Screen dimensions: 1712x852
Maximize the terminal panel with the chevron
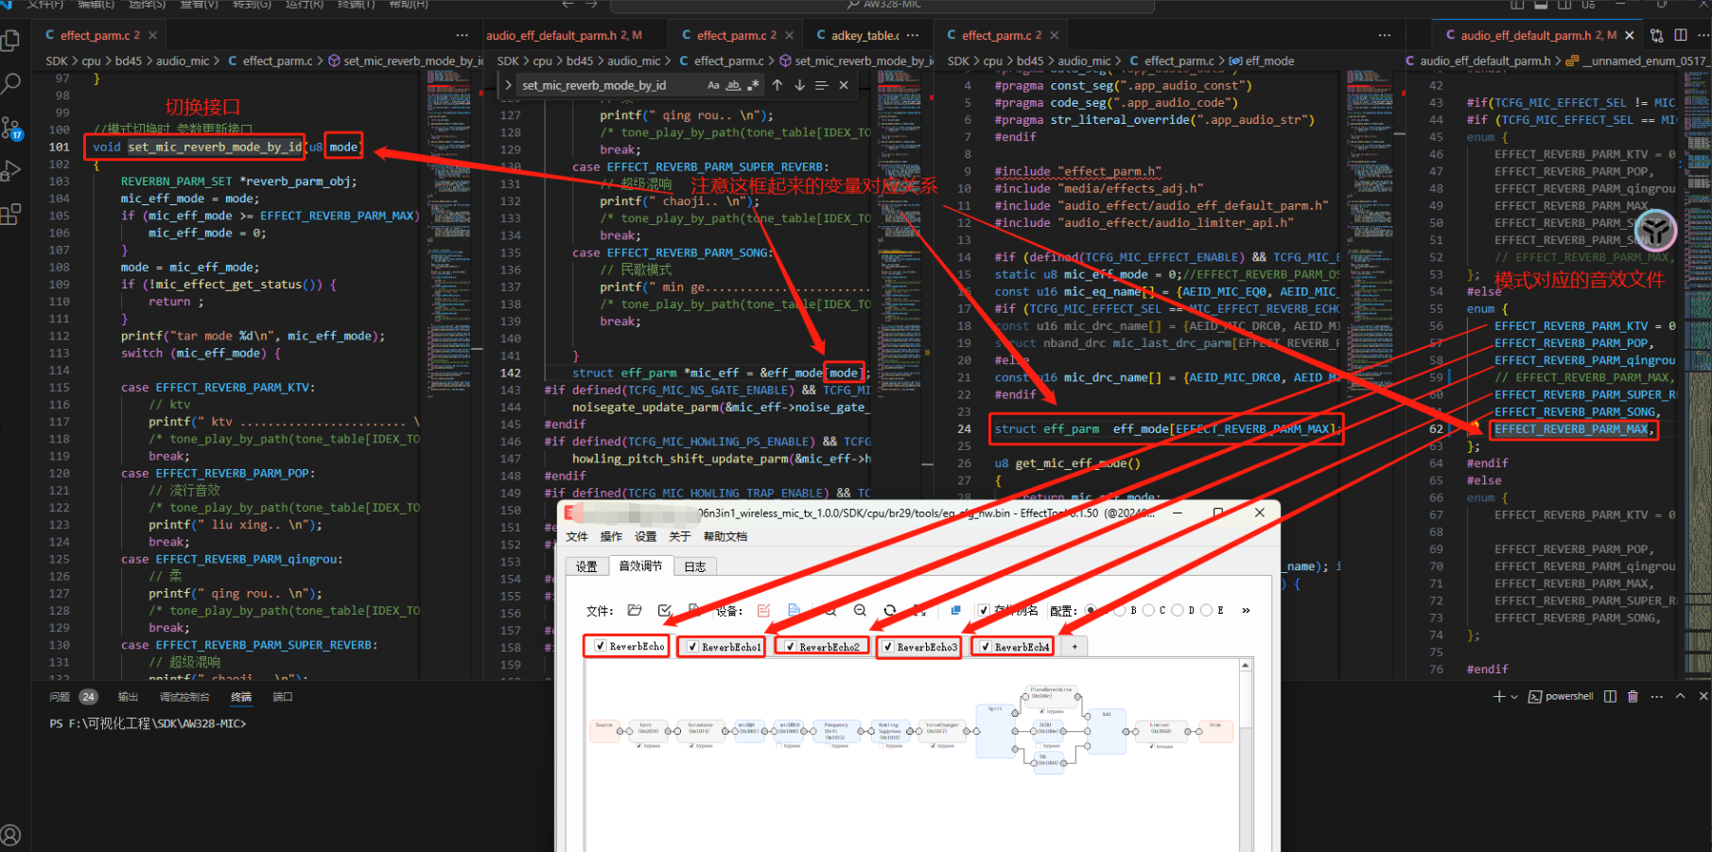coord(1680,696)
